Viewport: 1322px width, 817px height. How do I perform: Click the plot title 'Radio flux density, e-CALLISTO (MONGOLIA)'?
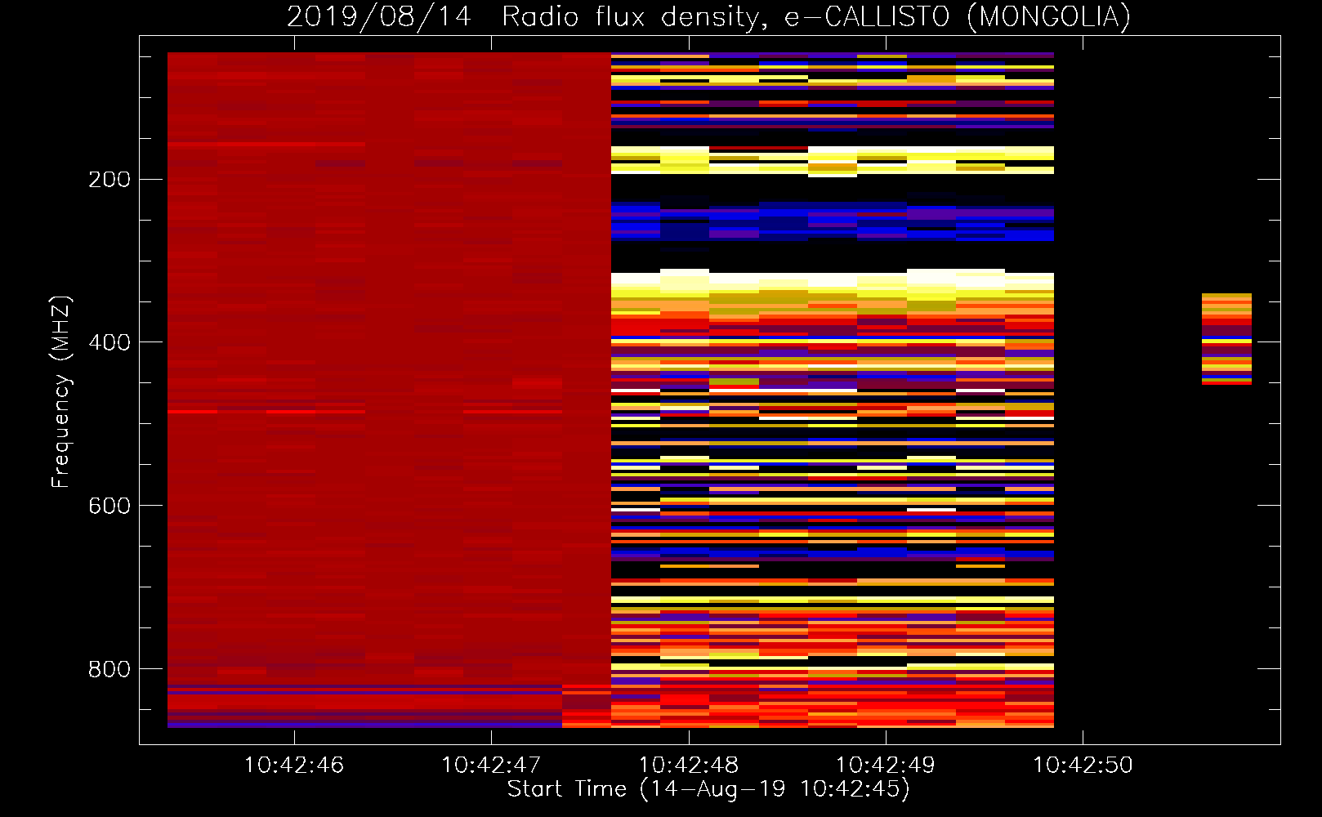tap(815, 16)
